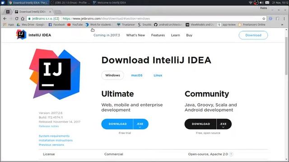Switch to the macOS platform tab
The width and height of the screenshot is (289, 162).
click(x=137, y=75)
